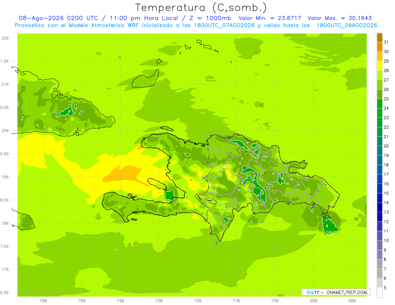Pick the light gray swatch between 5 and 6

tap(380, 283)
